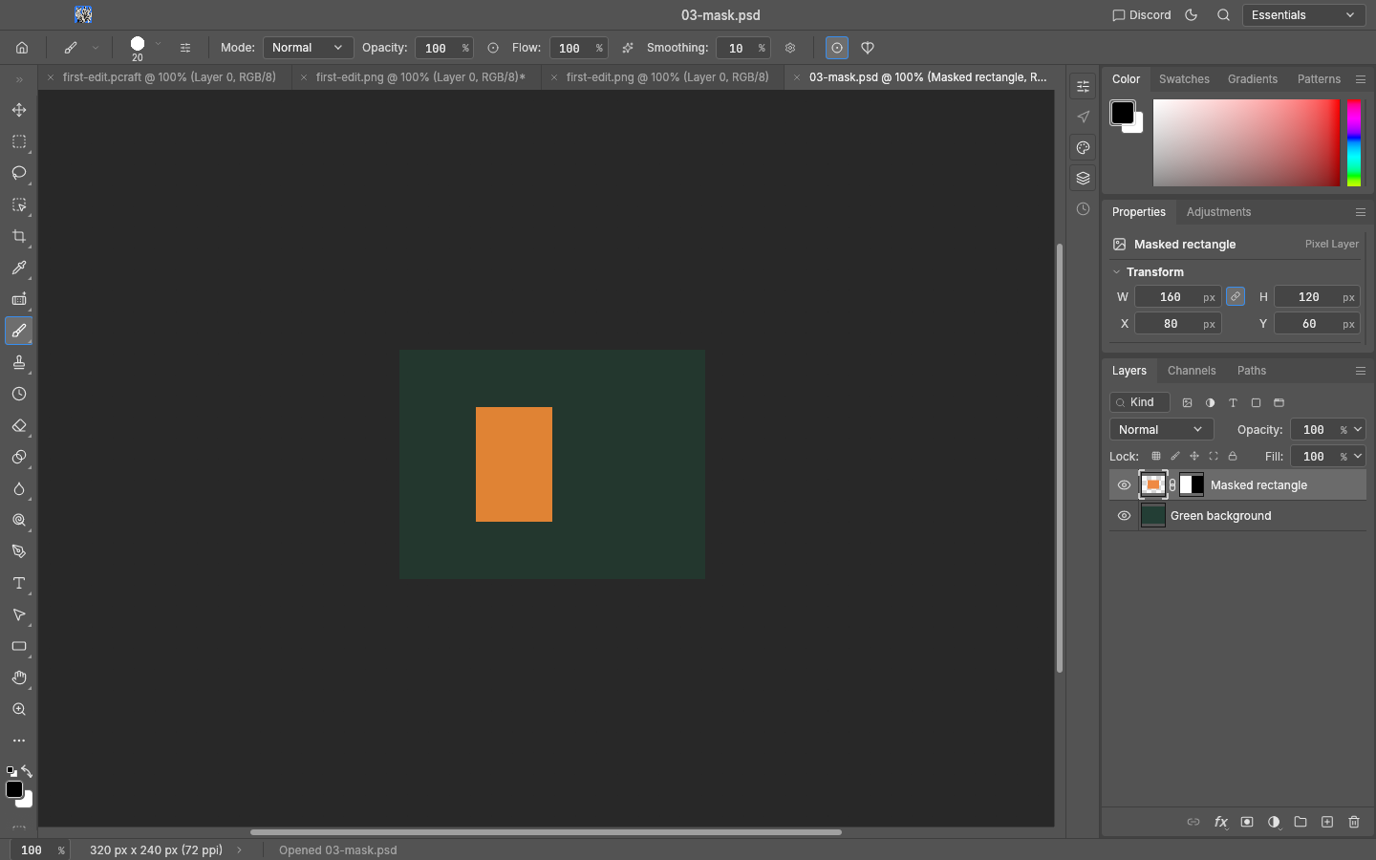Select the Clone Stamp tool

click(x=19, y=362)
